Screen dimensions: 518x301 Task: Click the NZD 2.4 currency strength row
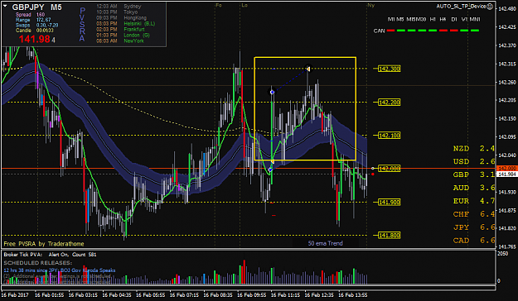(474, 148)
